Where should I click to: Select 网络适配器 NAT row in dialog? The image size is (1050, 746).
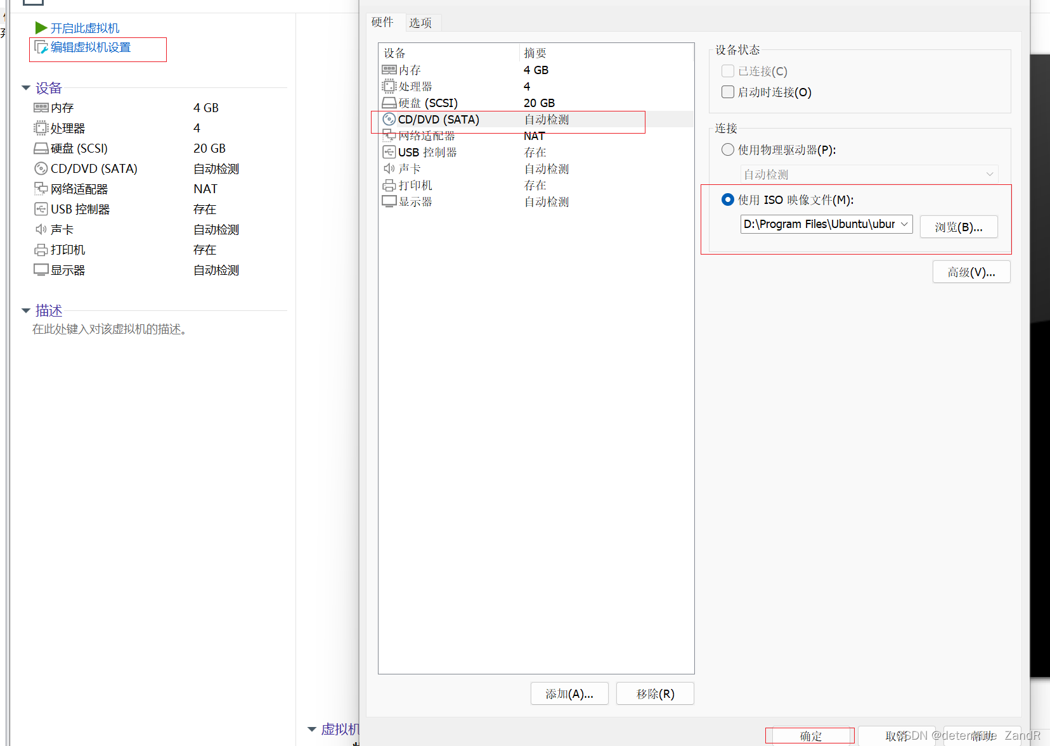click(x=536, y=136)
